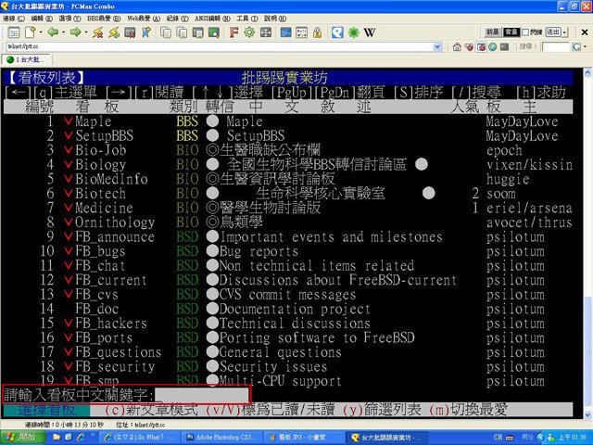593x445 pixels.
Task: Open Wikipedia with the W icon
Action: tap(370, 32)
